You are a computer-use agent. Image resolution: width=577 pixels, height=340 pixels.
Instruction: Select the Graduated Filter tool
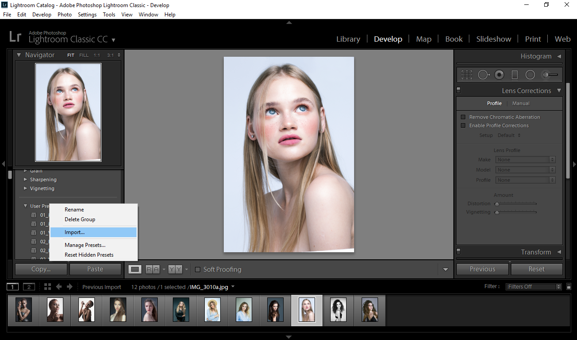pos(515,75)
